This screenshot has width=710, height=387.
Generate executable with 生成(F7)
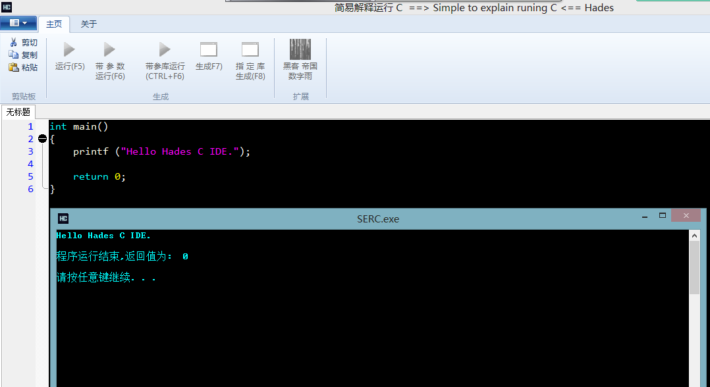[209, 56]
